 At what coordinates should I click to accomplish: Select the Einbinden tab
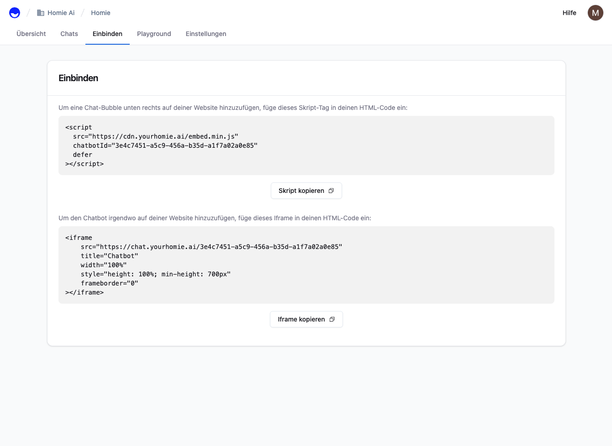pos(107,34)
